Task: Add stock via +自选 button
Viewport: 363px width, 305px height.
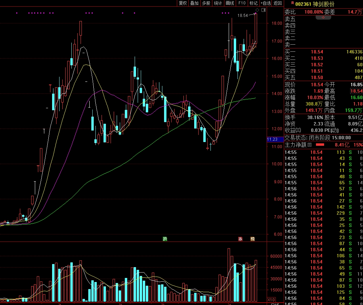Action: pyautogui.click(x=266, y=3)
